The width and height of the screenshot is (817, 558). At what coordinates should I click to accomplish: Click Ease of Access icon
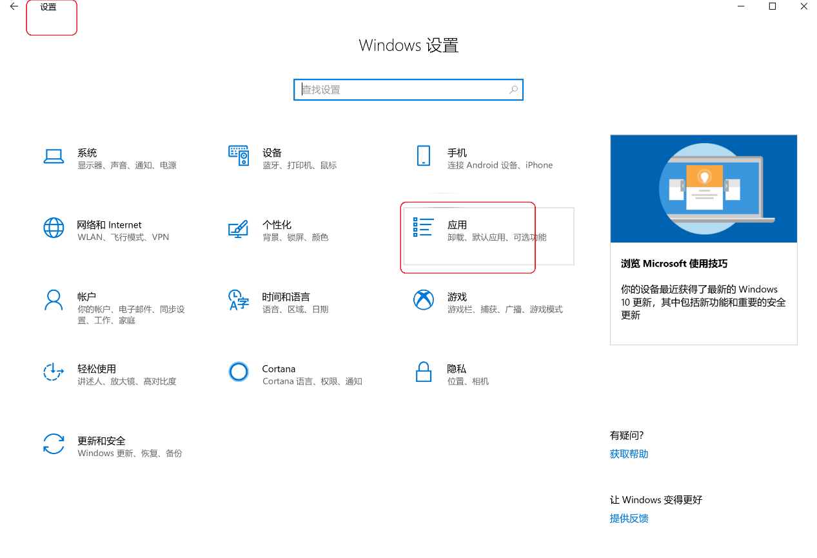[54, 372]
